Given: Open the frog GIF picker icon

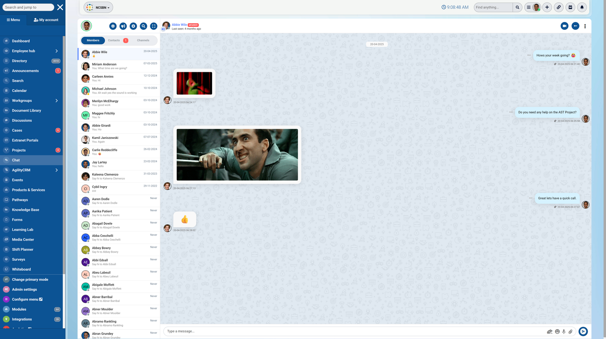Looking at the screenshot, I should pos(550,331).
